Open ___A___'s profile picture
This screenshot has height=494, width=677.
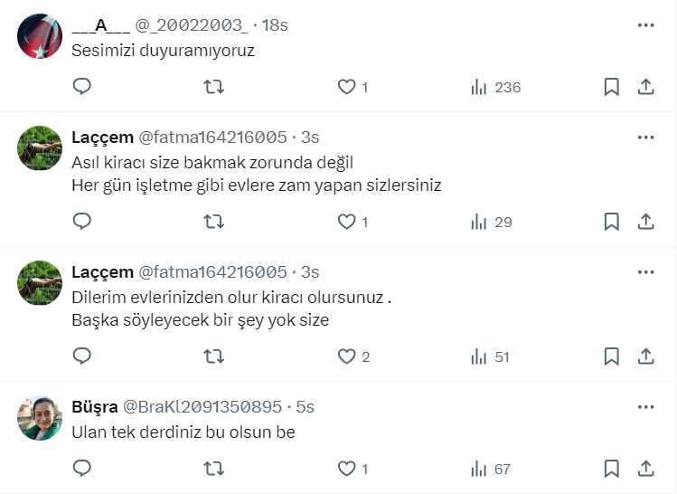(x=40, y=36)
